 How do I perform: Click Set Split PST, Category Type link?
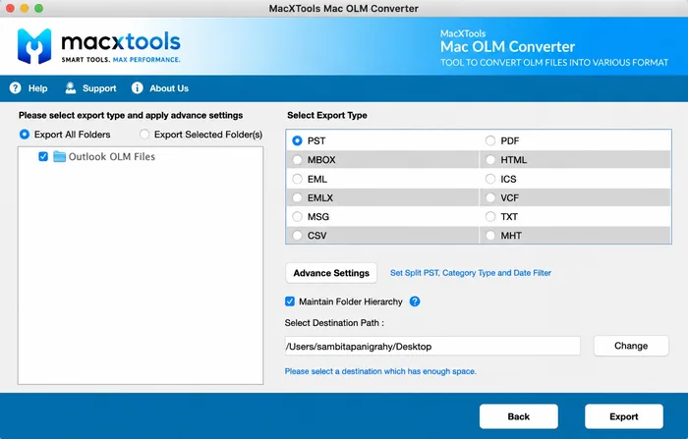coord(471,273)
